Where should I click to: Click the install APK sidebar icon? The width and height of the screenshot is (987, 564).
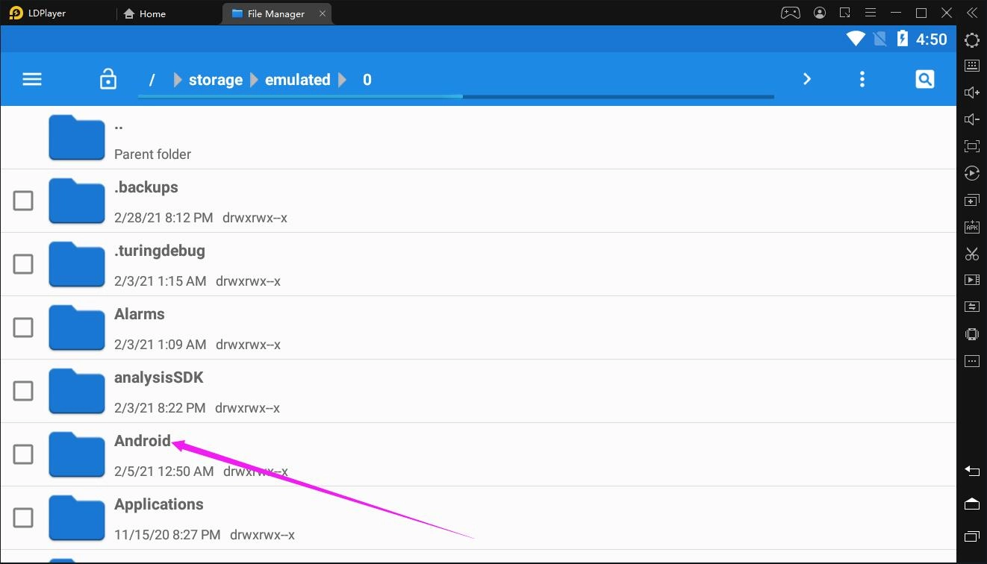[971, 227]
